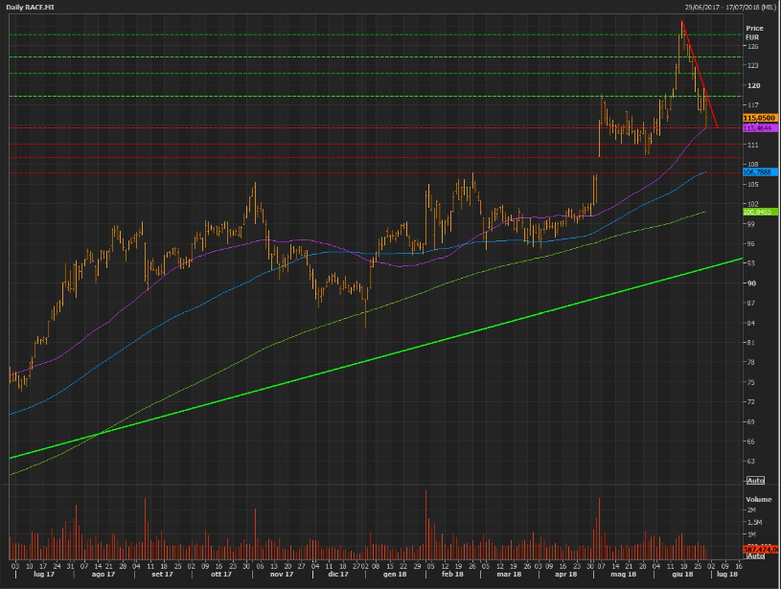Screen dimensions: 781x589
Task: Click the Price EUR axis label
Action: (x=753, y=33)
